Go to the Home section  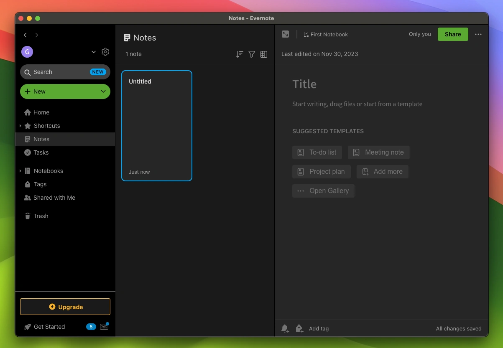41,112
